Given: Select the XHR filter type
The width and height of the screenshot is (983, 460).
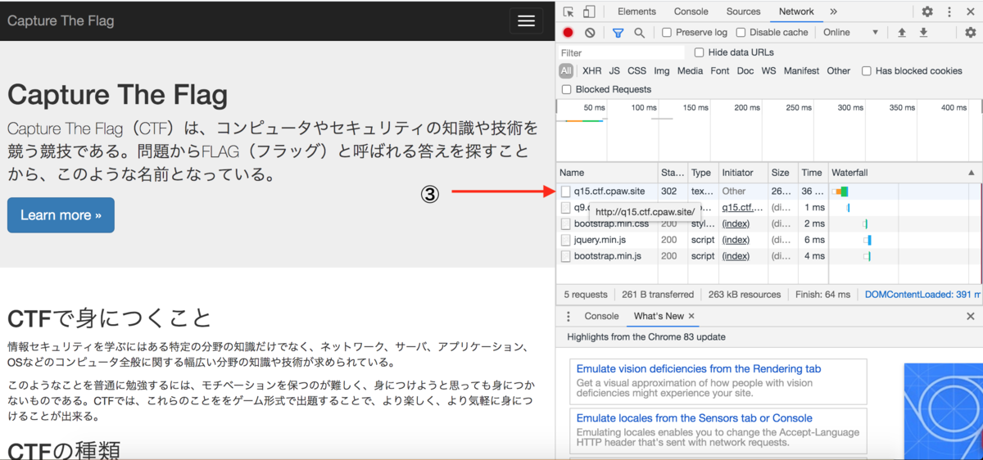Looking at the screenshot, I should (591, 71).
